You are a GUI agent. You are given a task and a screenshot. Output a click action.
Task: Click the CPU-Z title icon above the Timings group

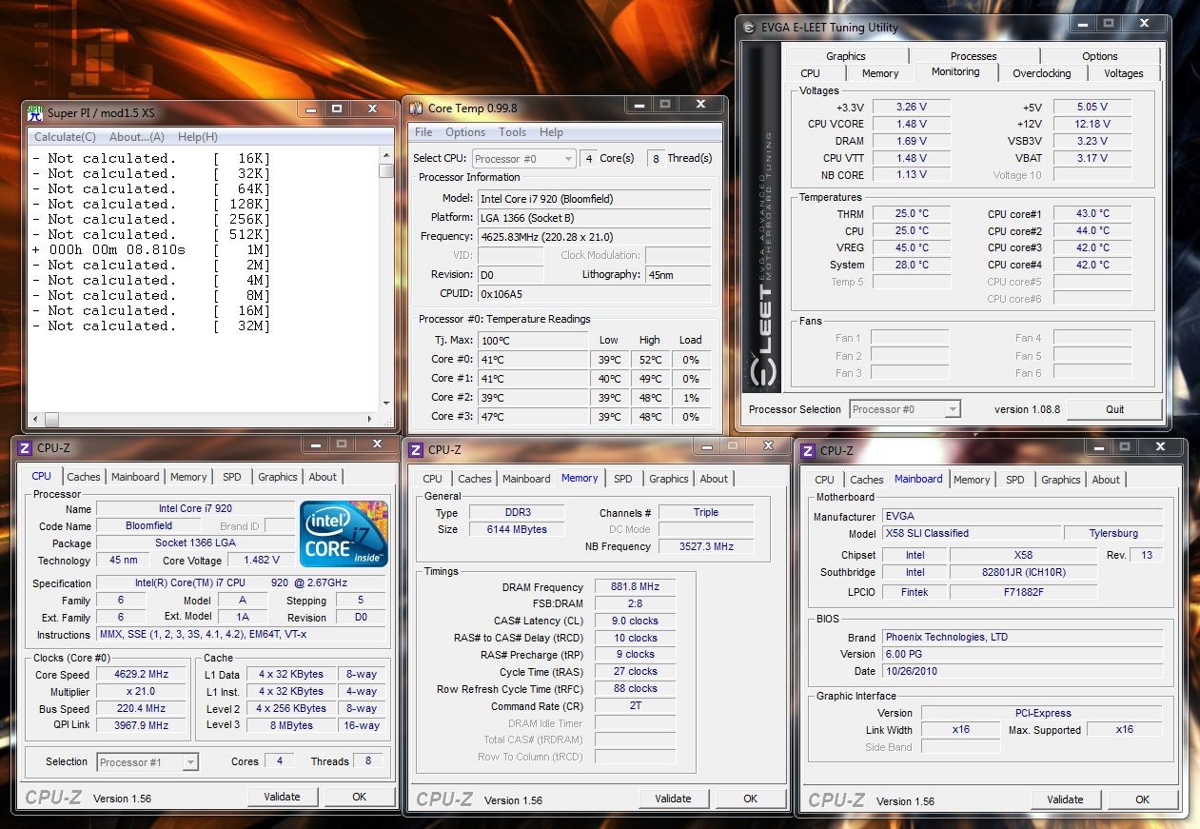coord(416,450)
